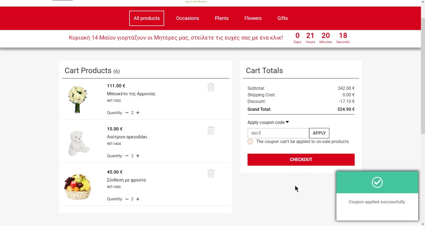Click the product code INT-1406
The height and width of the screenshot is (226, 425).
pyautogui.click(x=114, y=187)
